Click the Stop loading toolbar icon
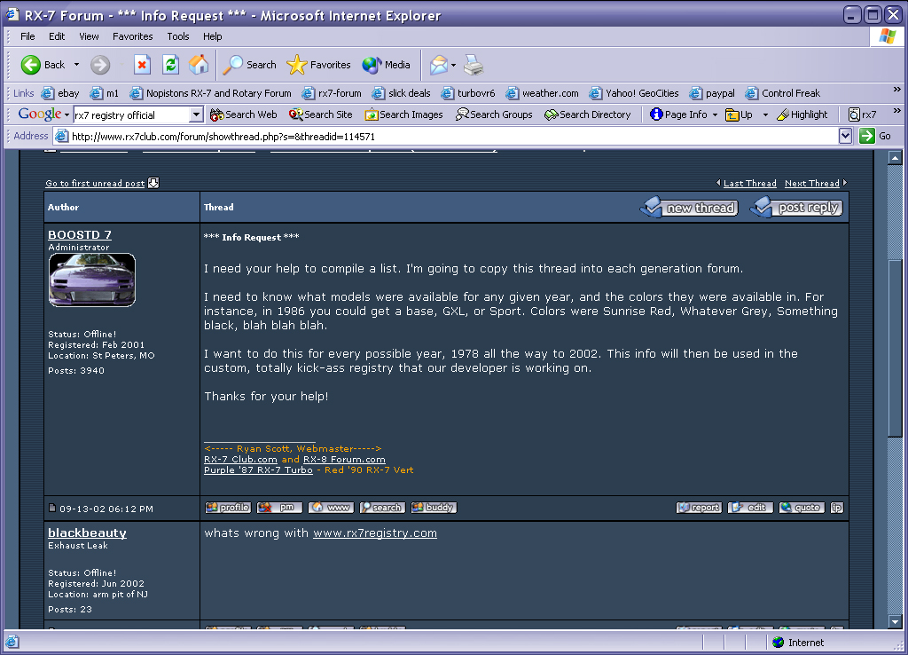The height and width of the screenshot is (655, 908). pos(142,65)
